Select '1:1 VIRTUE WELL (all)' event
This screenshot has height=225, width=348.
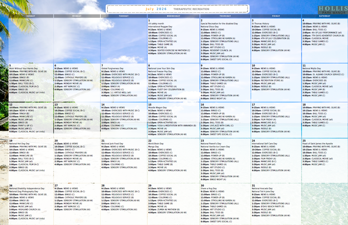pos(116,92)
